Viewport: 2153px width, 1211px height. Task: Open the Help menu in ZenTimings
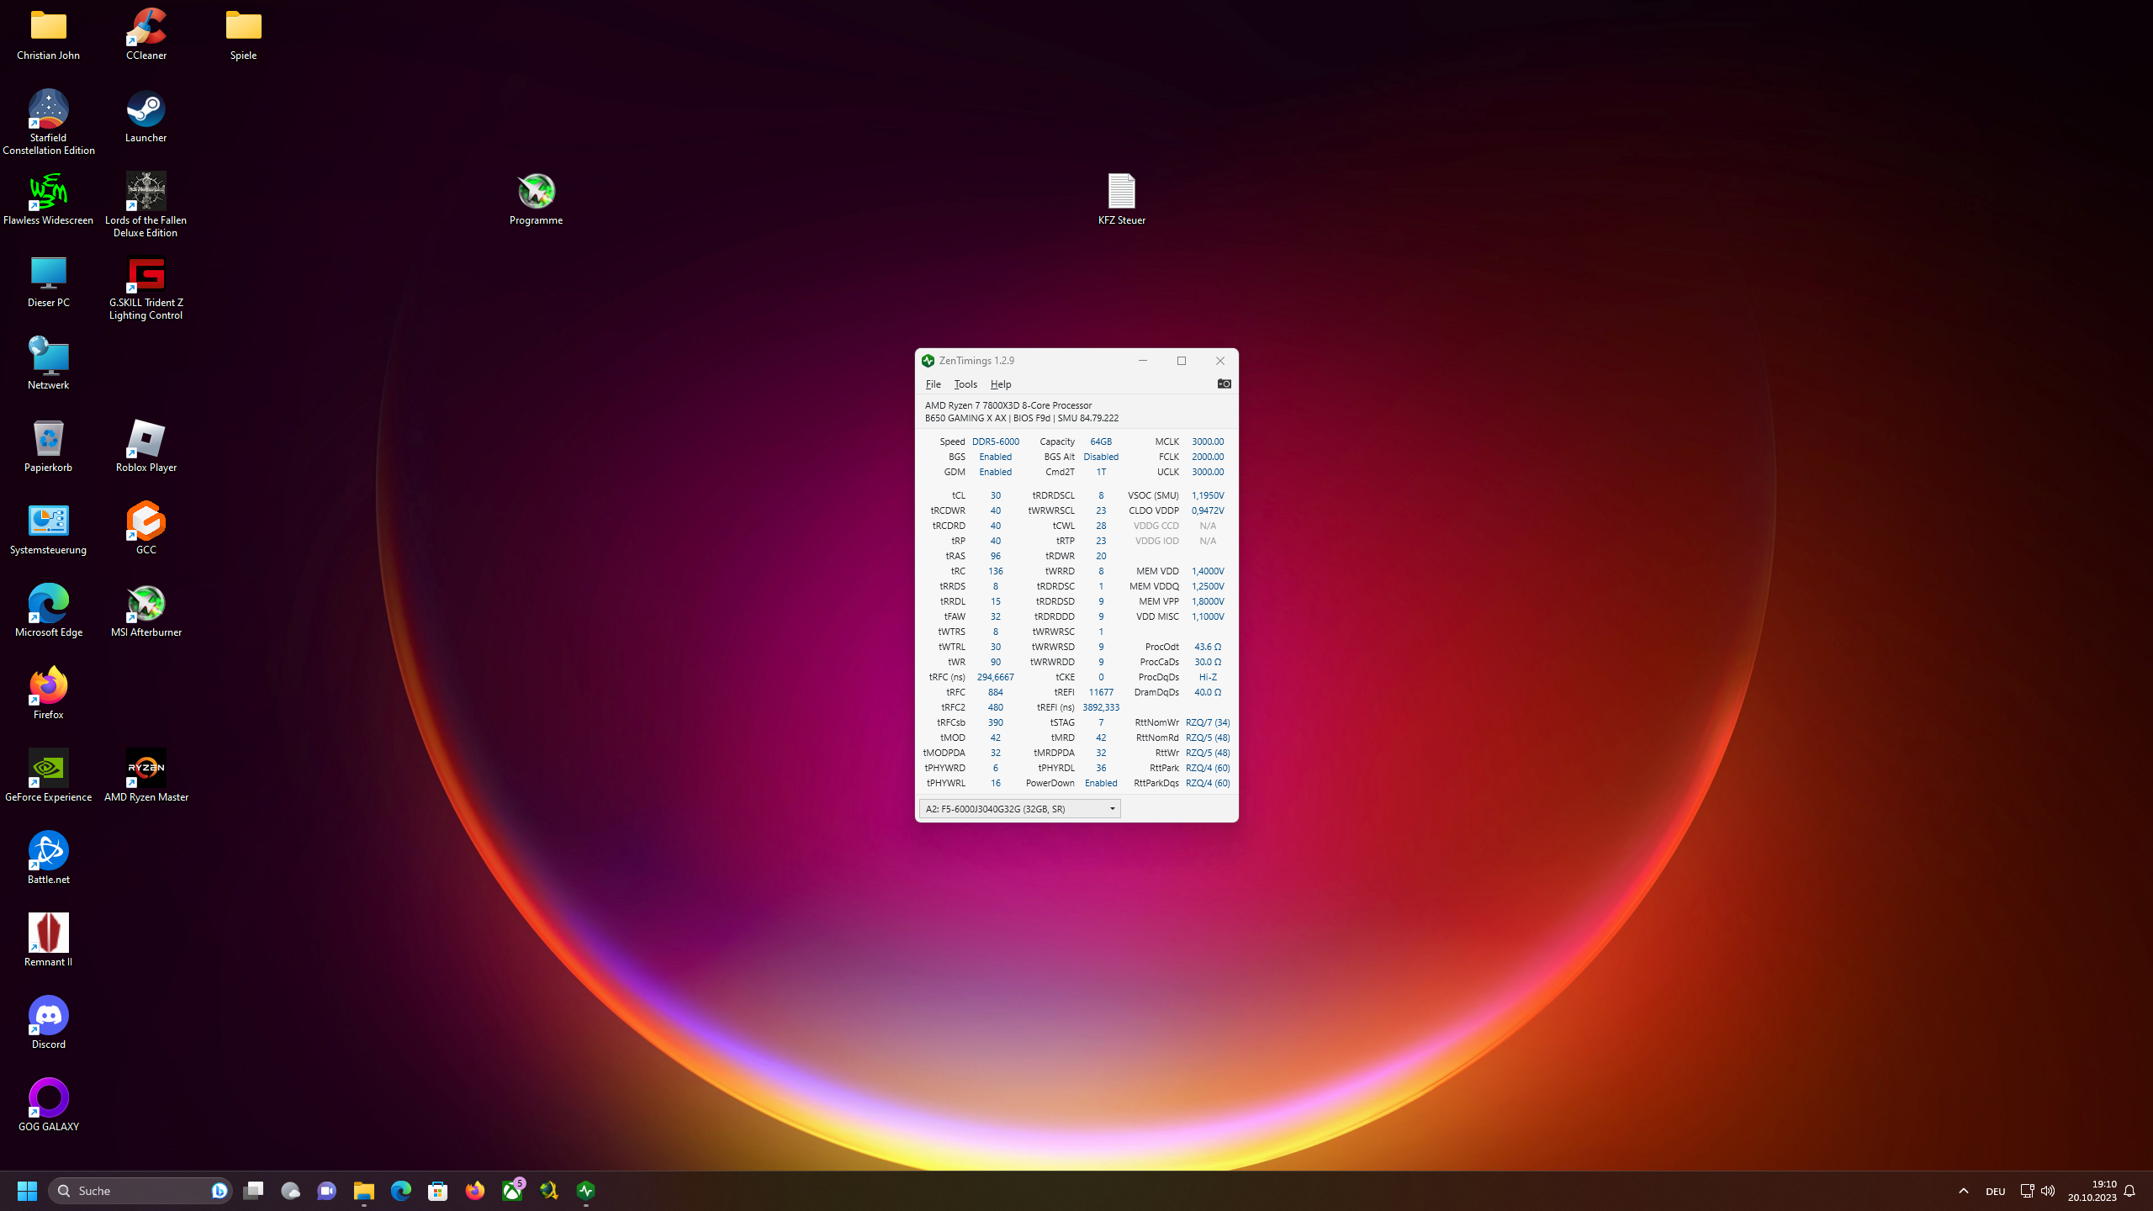click(x=1000, y=384)
